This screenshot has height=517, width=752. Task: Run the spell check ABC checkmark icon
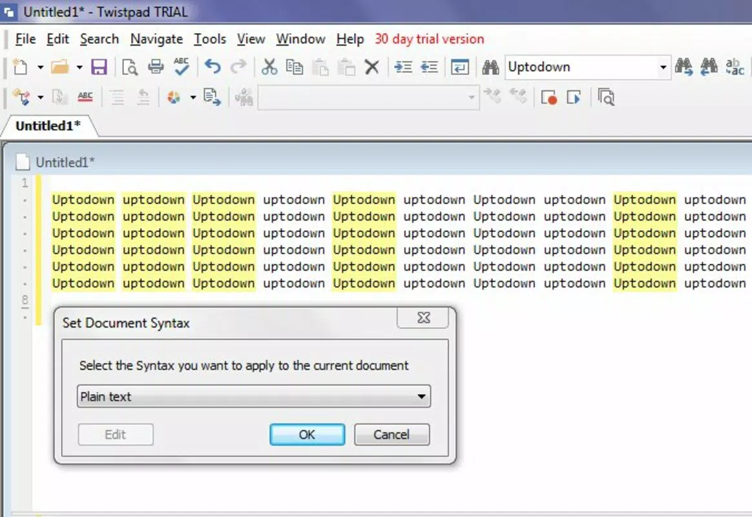[x=182, y=67]
